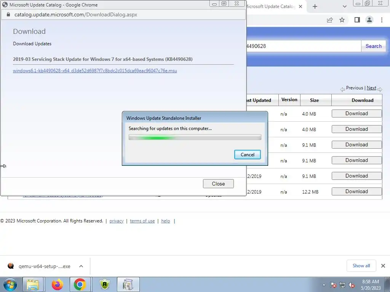The height and width of the screenshot is (292, 390).
Task: Open the kb4490628-x64 .msu download link
Action: 95,71
